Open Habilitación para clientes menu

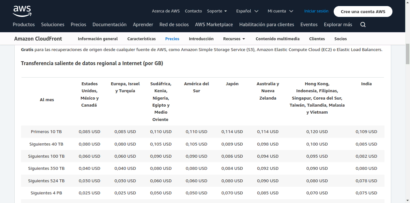tap(267, 24)
